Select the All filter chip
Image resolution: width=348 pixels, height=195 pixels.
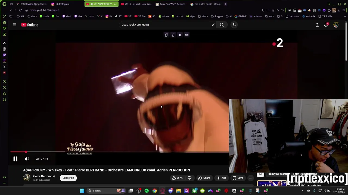(260, 174)
